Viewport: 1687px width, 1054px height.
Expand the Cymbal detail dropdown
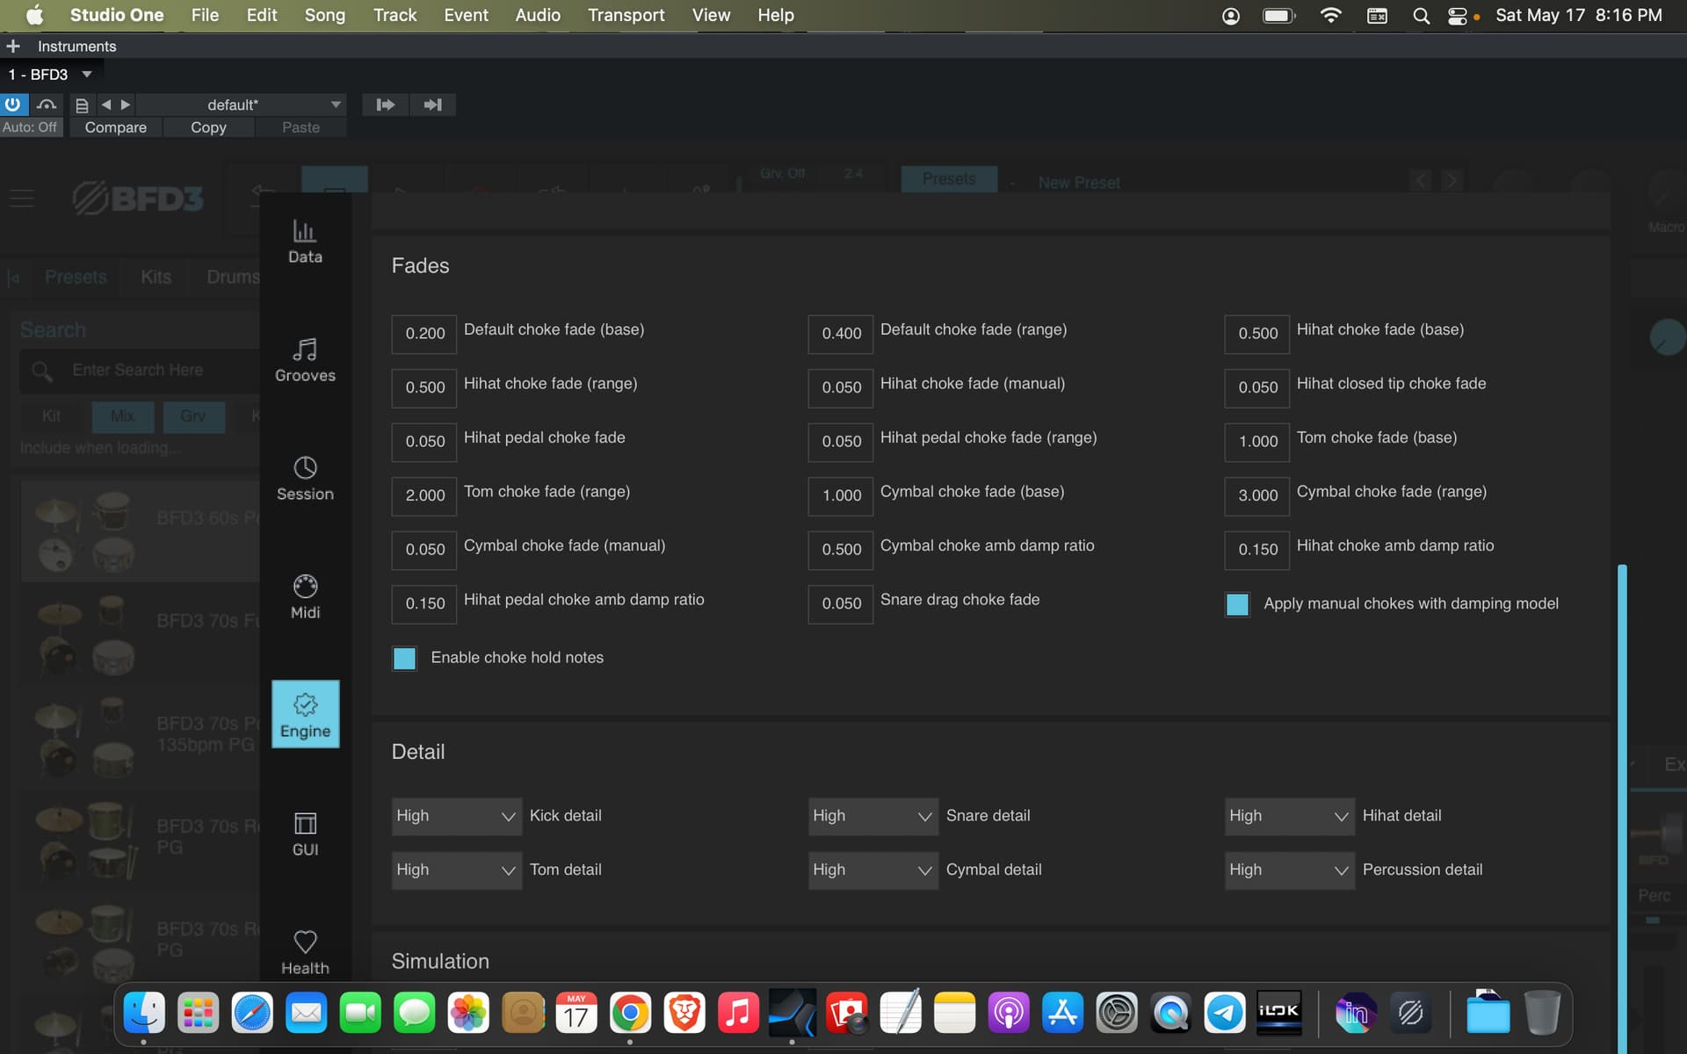873,870
